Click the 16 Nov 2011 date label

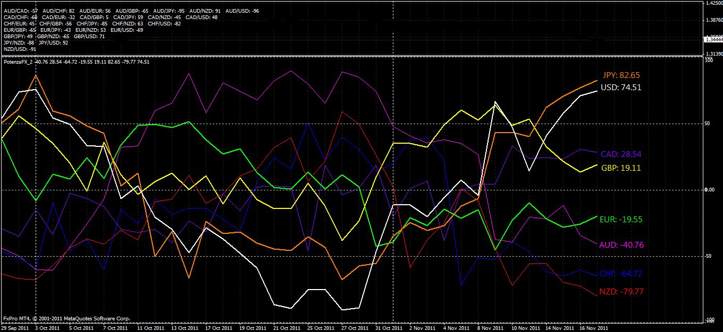(x=593, y=328)
